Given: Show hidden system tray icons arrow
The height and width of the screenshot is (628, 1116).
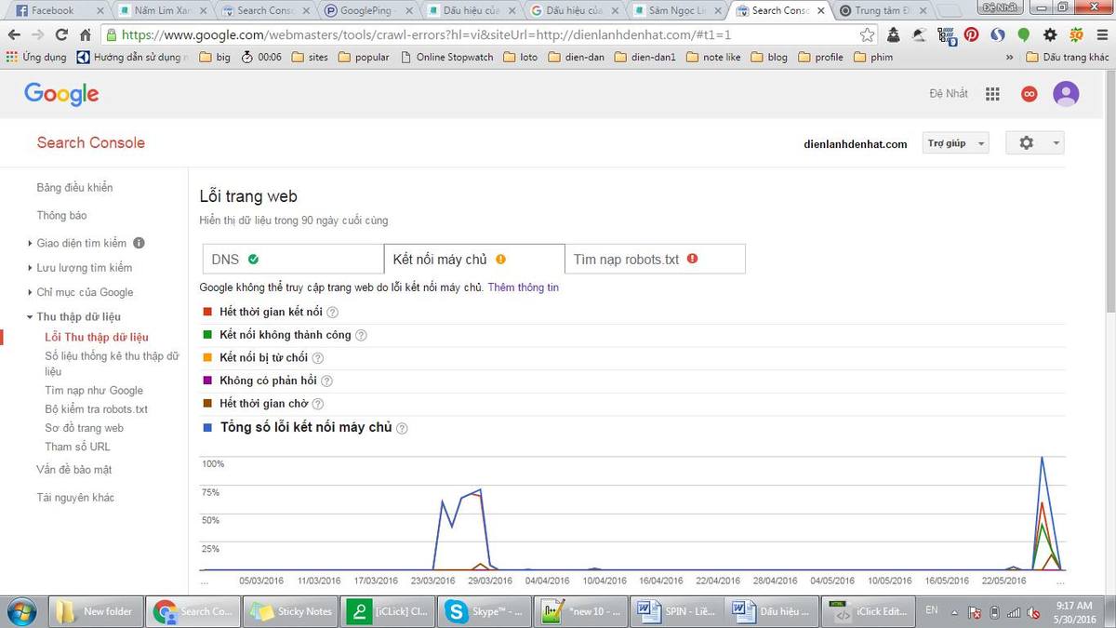Looking at the screenshot, I should pyautogui.click(x=953, y=612).
